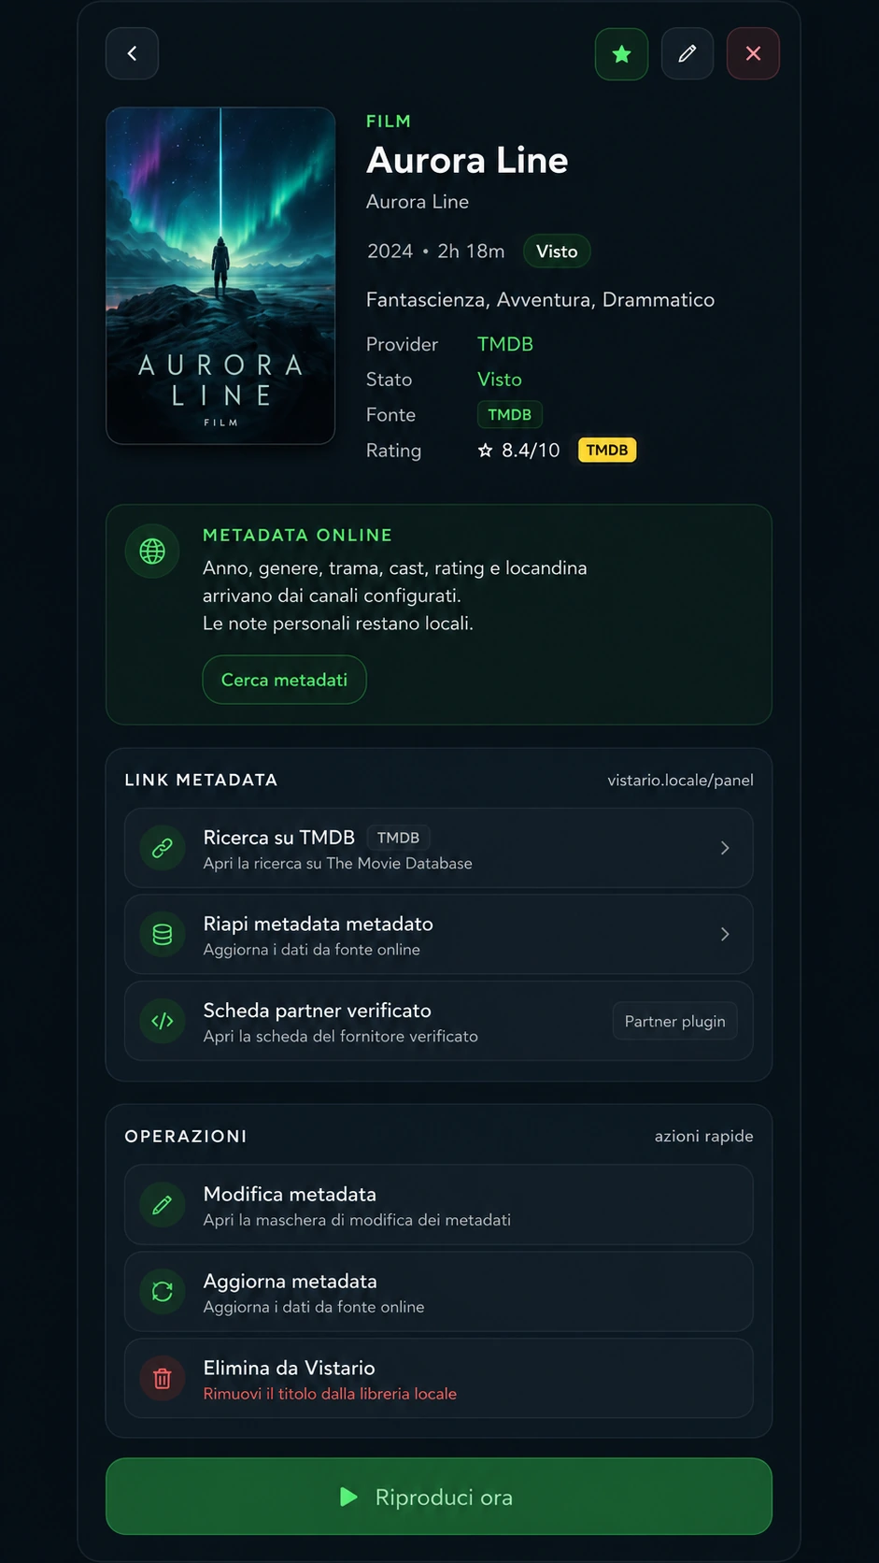Toggle the green favorite star button
879x1563 pixels.
(x=621, y=54)
